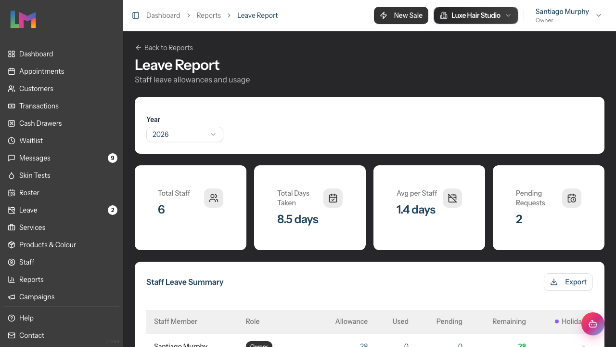Click the Staff person icon in sidebar
The image size is (616, 347).
coord(12,262)
